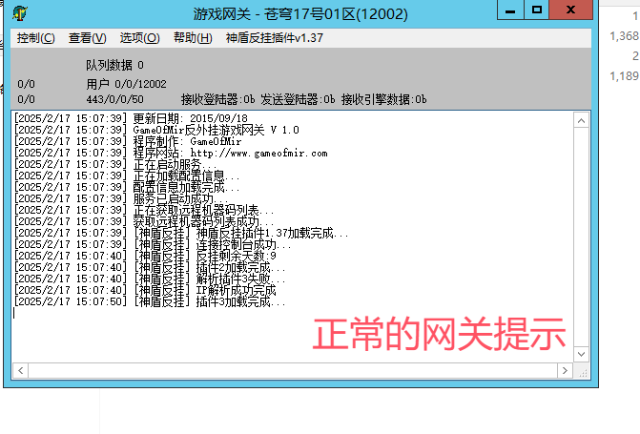
Task: Click the 接收引擎数据:0b status text
Action: coord(384,99)
